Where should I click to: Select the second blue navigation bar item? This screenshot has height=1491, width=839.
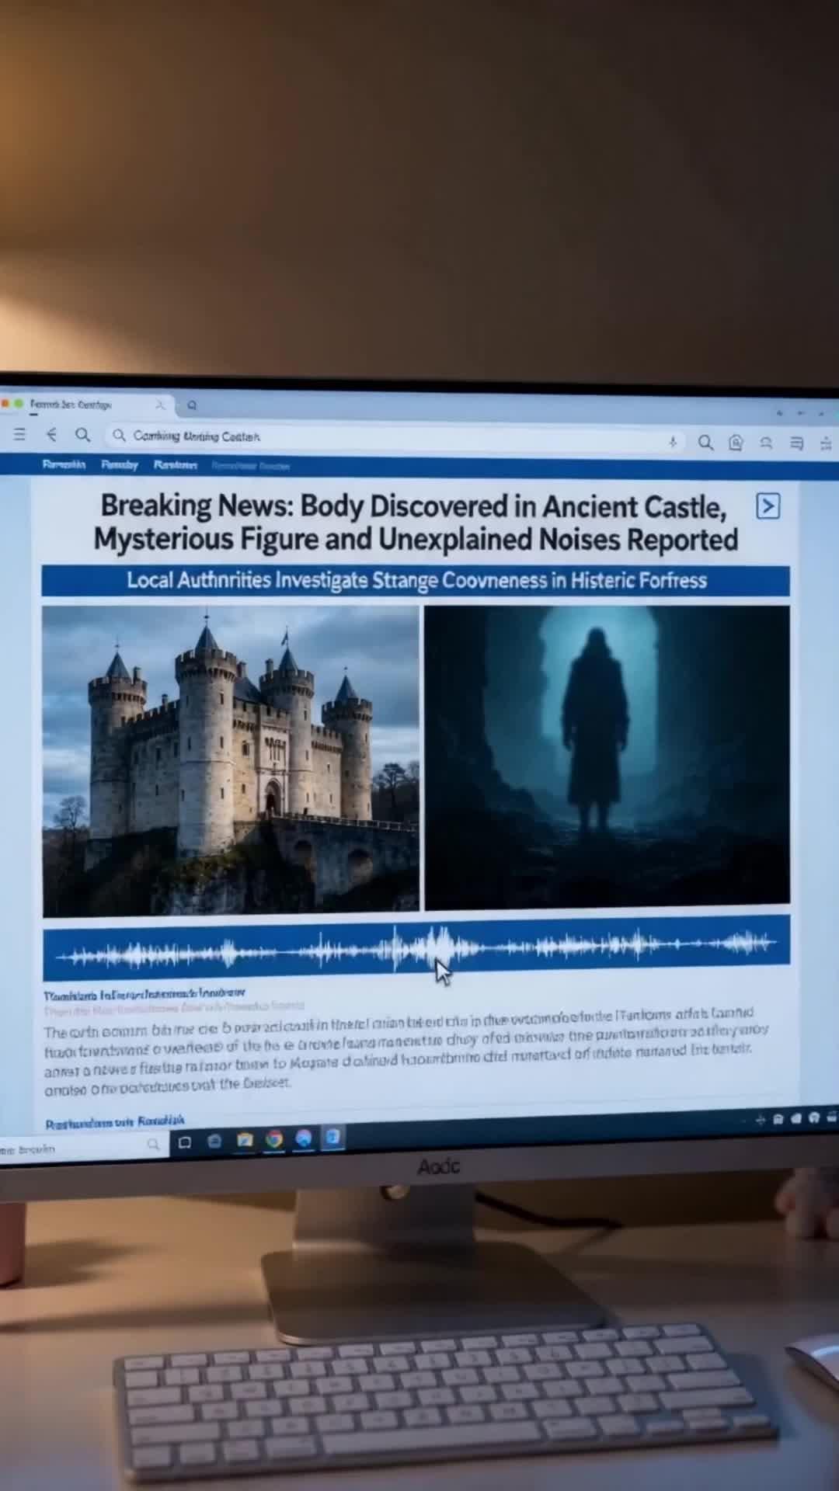pos(120,465)
